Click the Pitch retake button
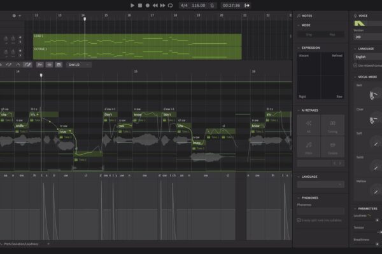Viewport: 382px width, 254px height. pos(309,147)
